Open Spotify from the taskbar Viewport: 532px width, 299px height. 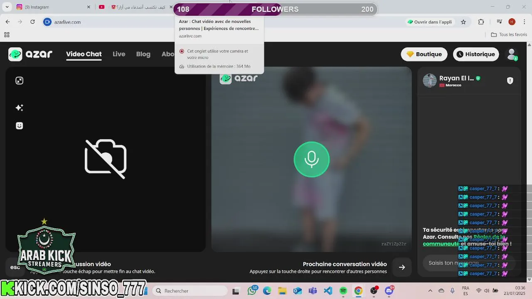pos(343,291)
